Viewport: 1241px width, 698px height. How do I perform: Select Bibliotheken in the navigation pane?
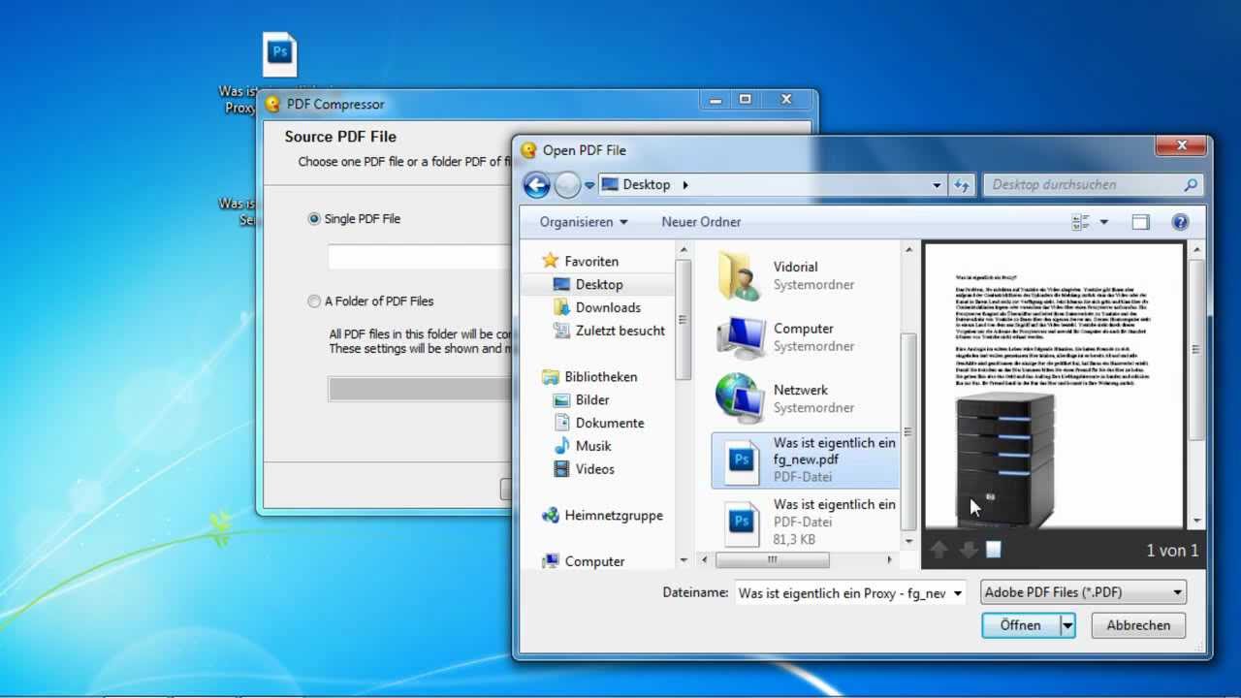pyautogui.click(x=589, y=376)
